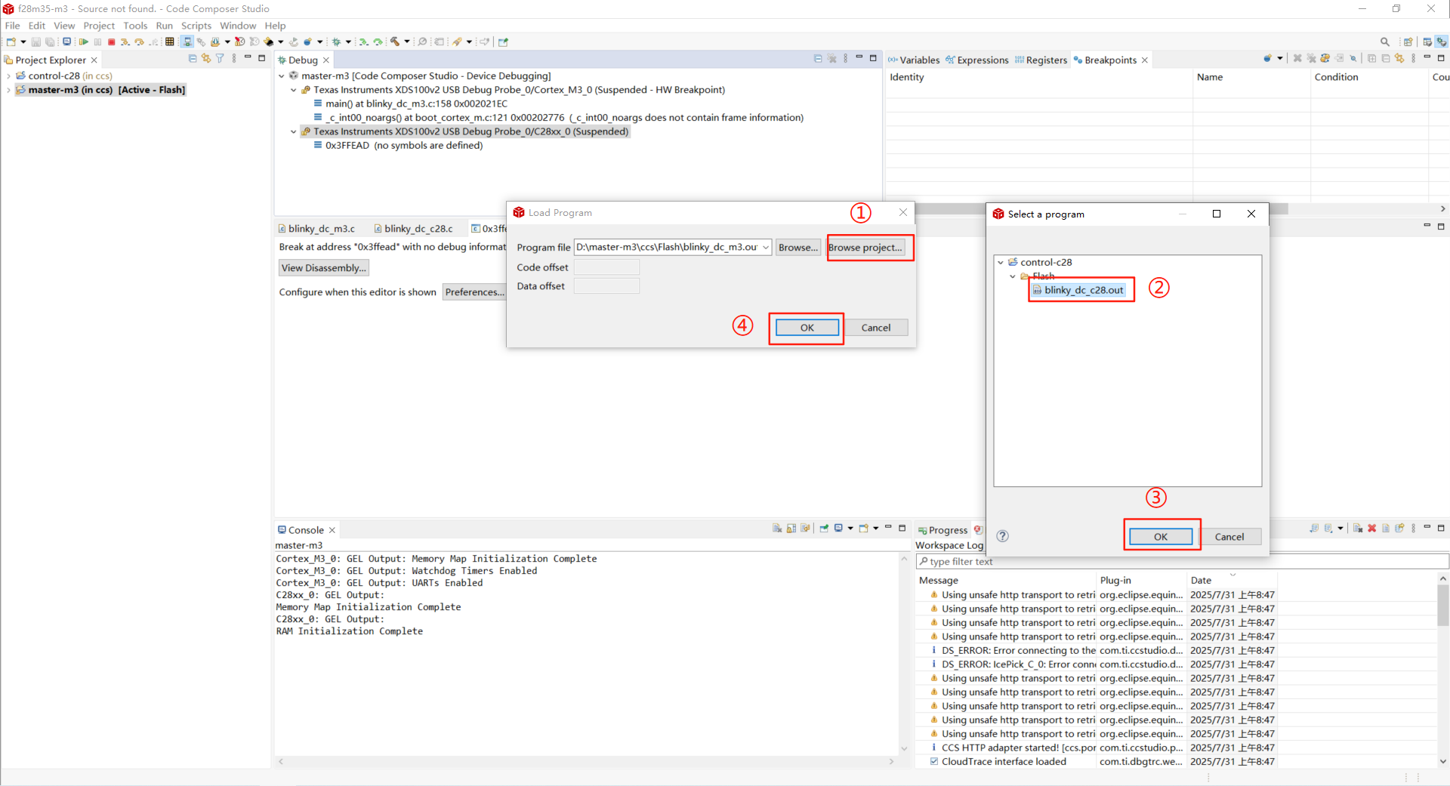Click the Step Into toolbar icon

125,42
